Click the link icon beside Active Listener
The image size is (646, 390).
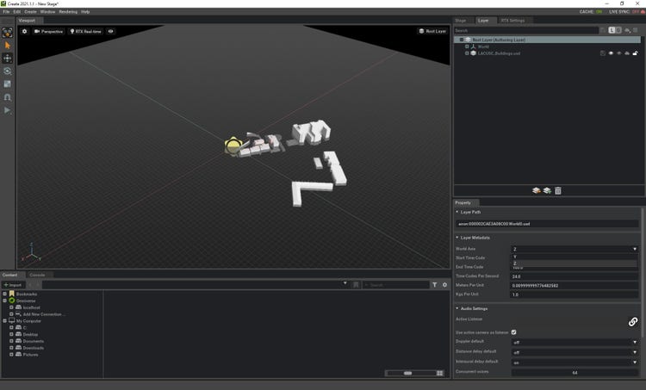632,321
